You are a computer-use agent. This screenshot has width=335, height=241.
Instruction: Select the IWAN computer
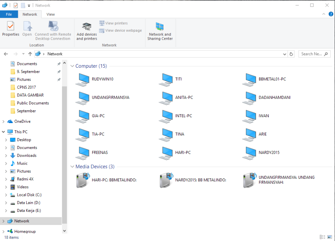click(255, 116)
